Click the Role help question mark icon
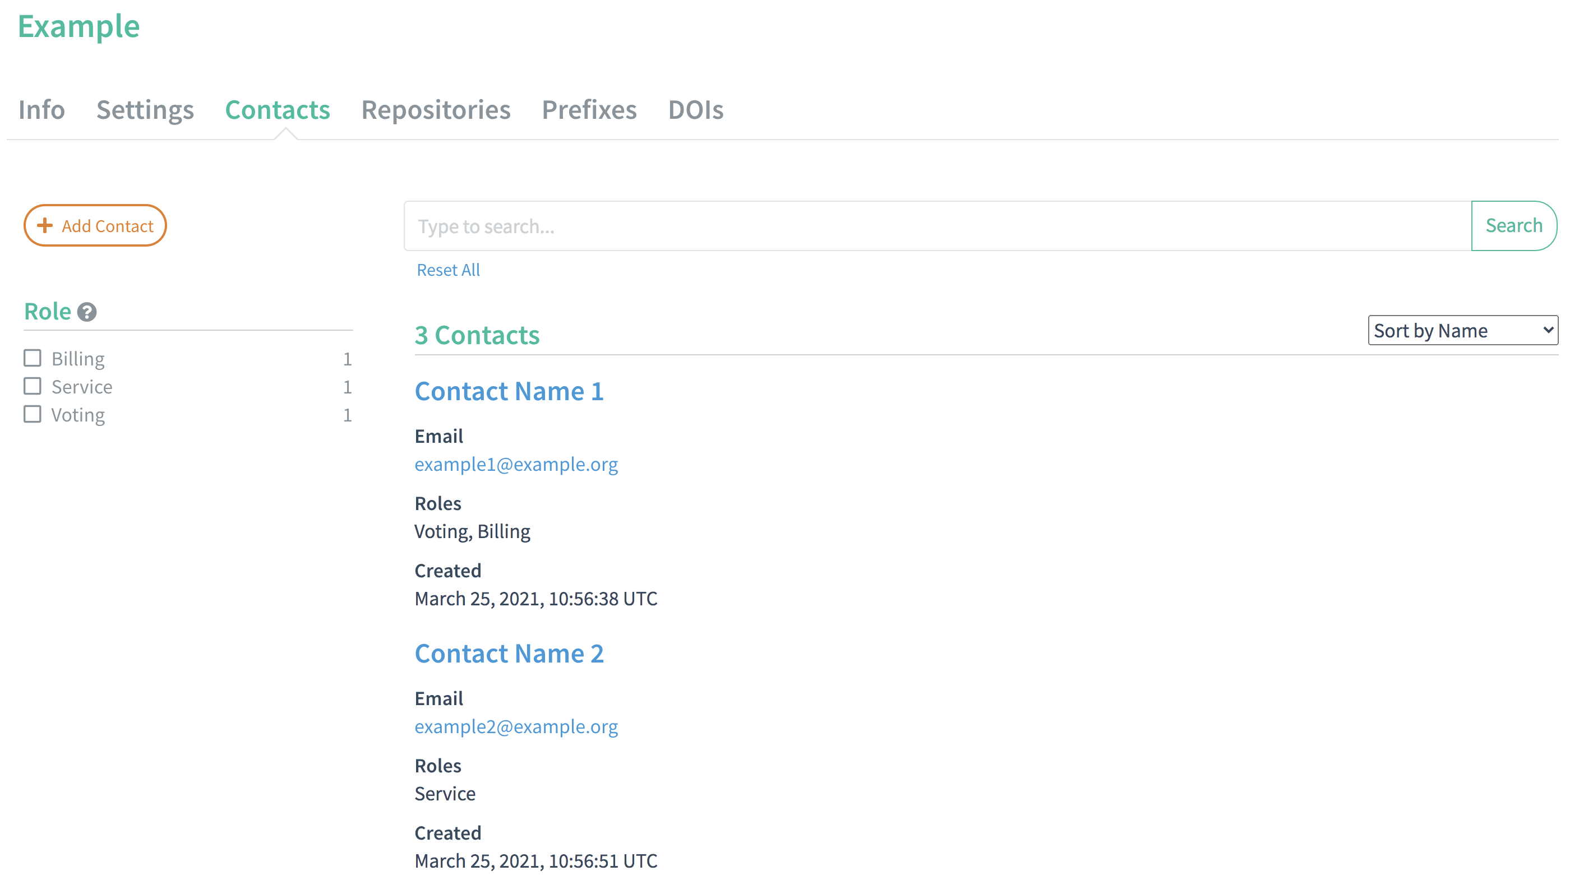Image resolution: width=1579 pixels, height=880 pixels. pyautogui.click(x=87, y=313)
